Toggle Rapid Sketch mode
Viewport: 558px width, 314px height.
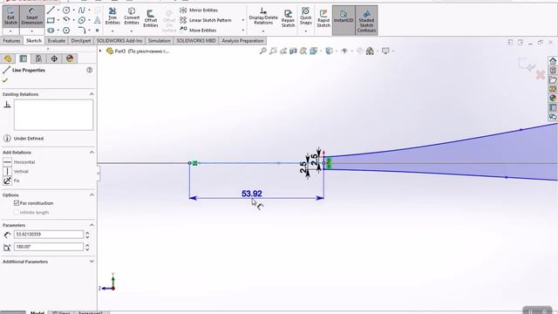click(323, 17)
